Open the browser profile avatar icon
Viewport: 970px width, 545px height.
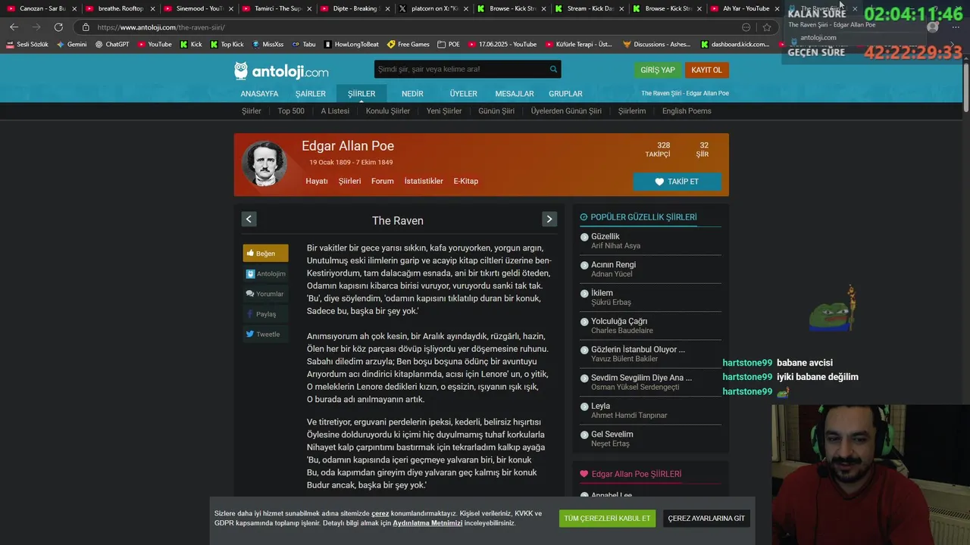(933, 27)
